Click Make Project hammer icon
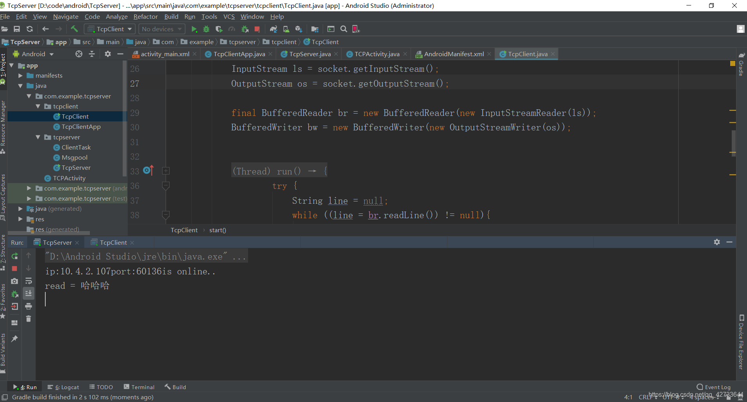 click(x=74, y=29)
